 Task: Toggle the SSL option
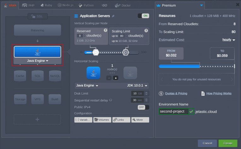[37, 16]
